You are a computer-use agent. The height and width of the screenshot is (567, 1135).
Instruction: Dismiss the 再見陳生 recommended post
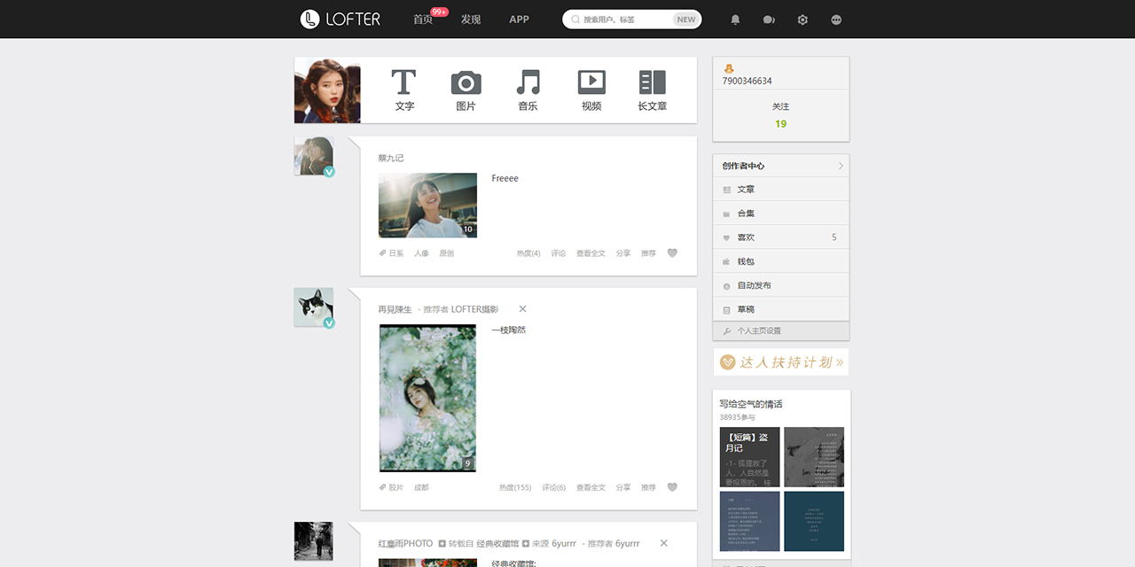522,309
